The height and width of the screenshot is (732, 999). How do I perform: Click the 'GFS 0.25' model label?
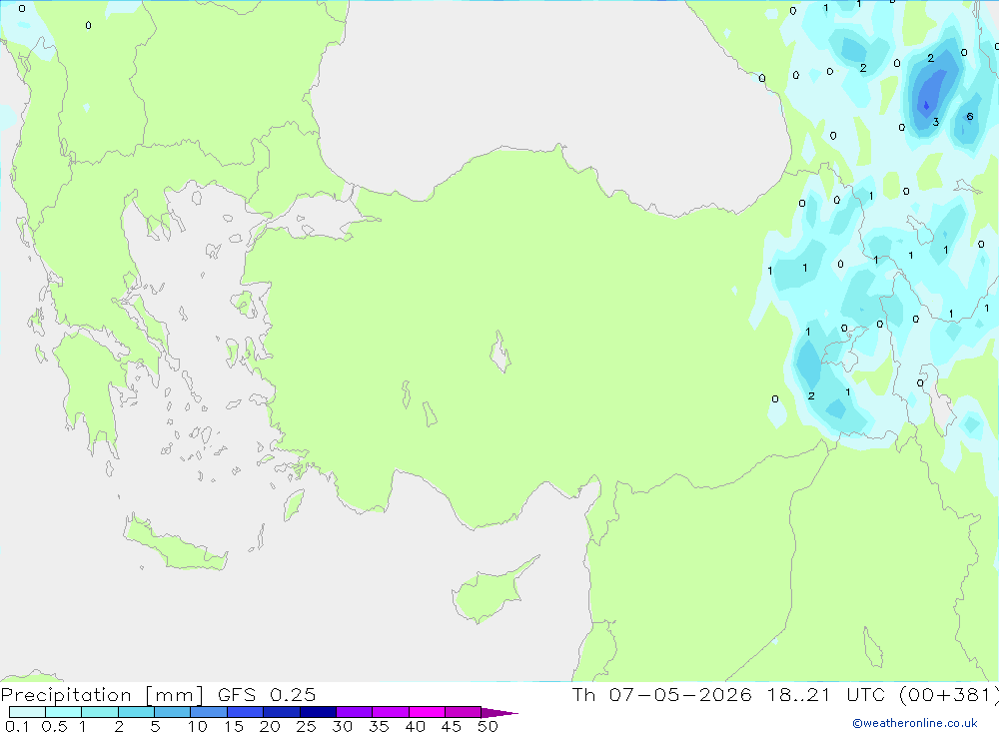click(x=267, y=695)
